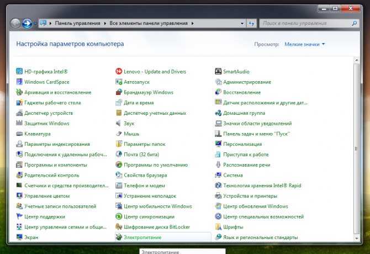Click the Windows CardSpace icon
Image resolution: width=370 pixels, height=254 pixels.
[x=19, y=82]
